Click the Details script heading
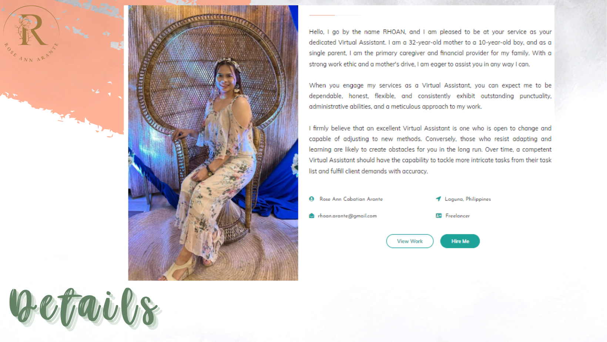 pos(84,308)
